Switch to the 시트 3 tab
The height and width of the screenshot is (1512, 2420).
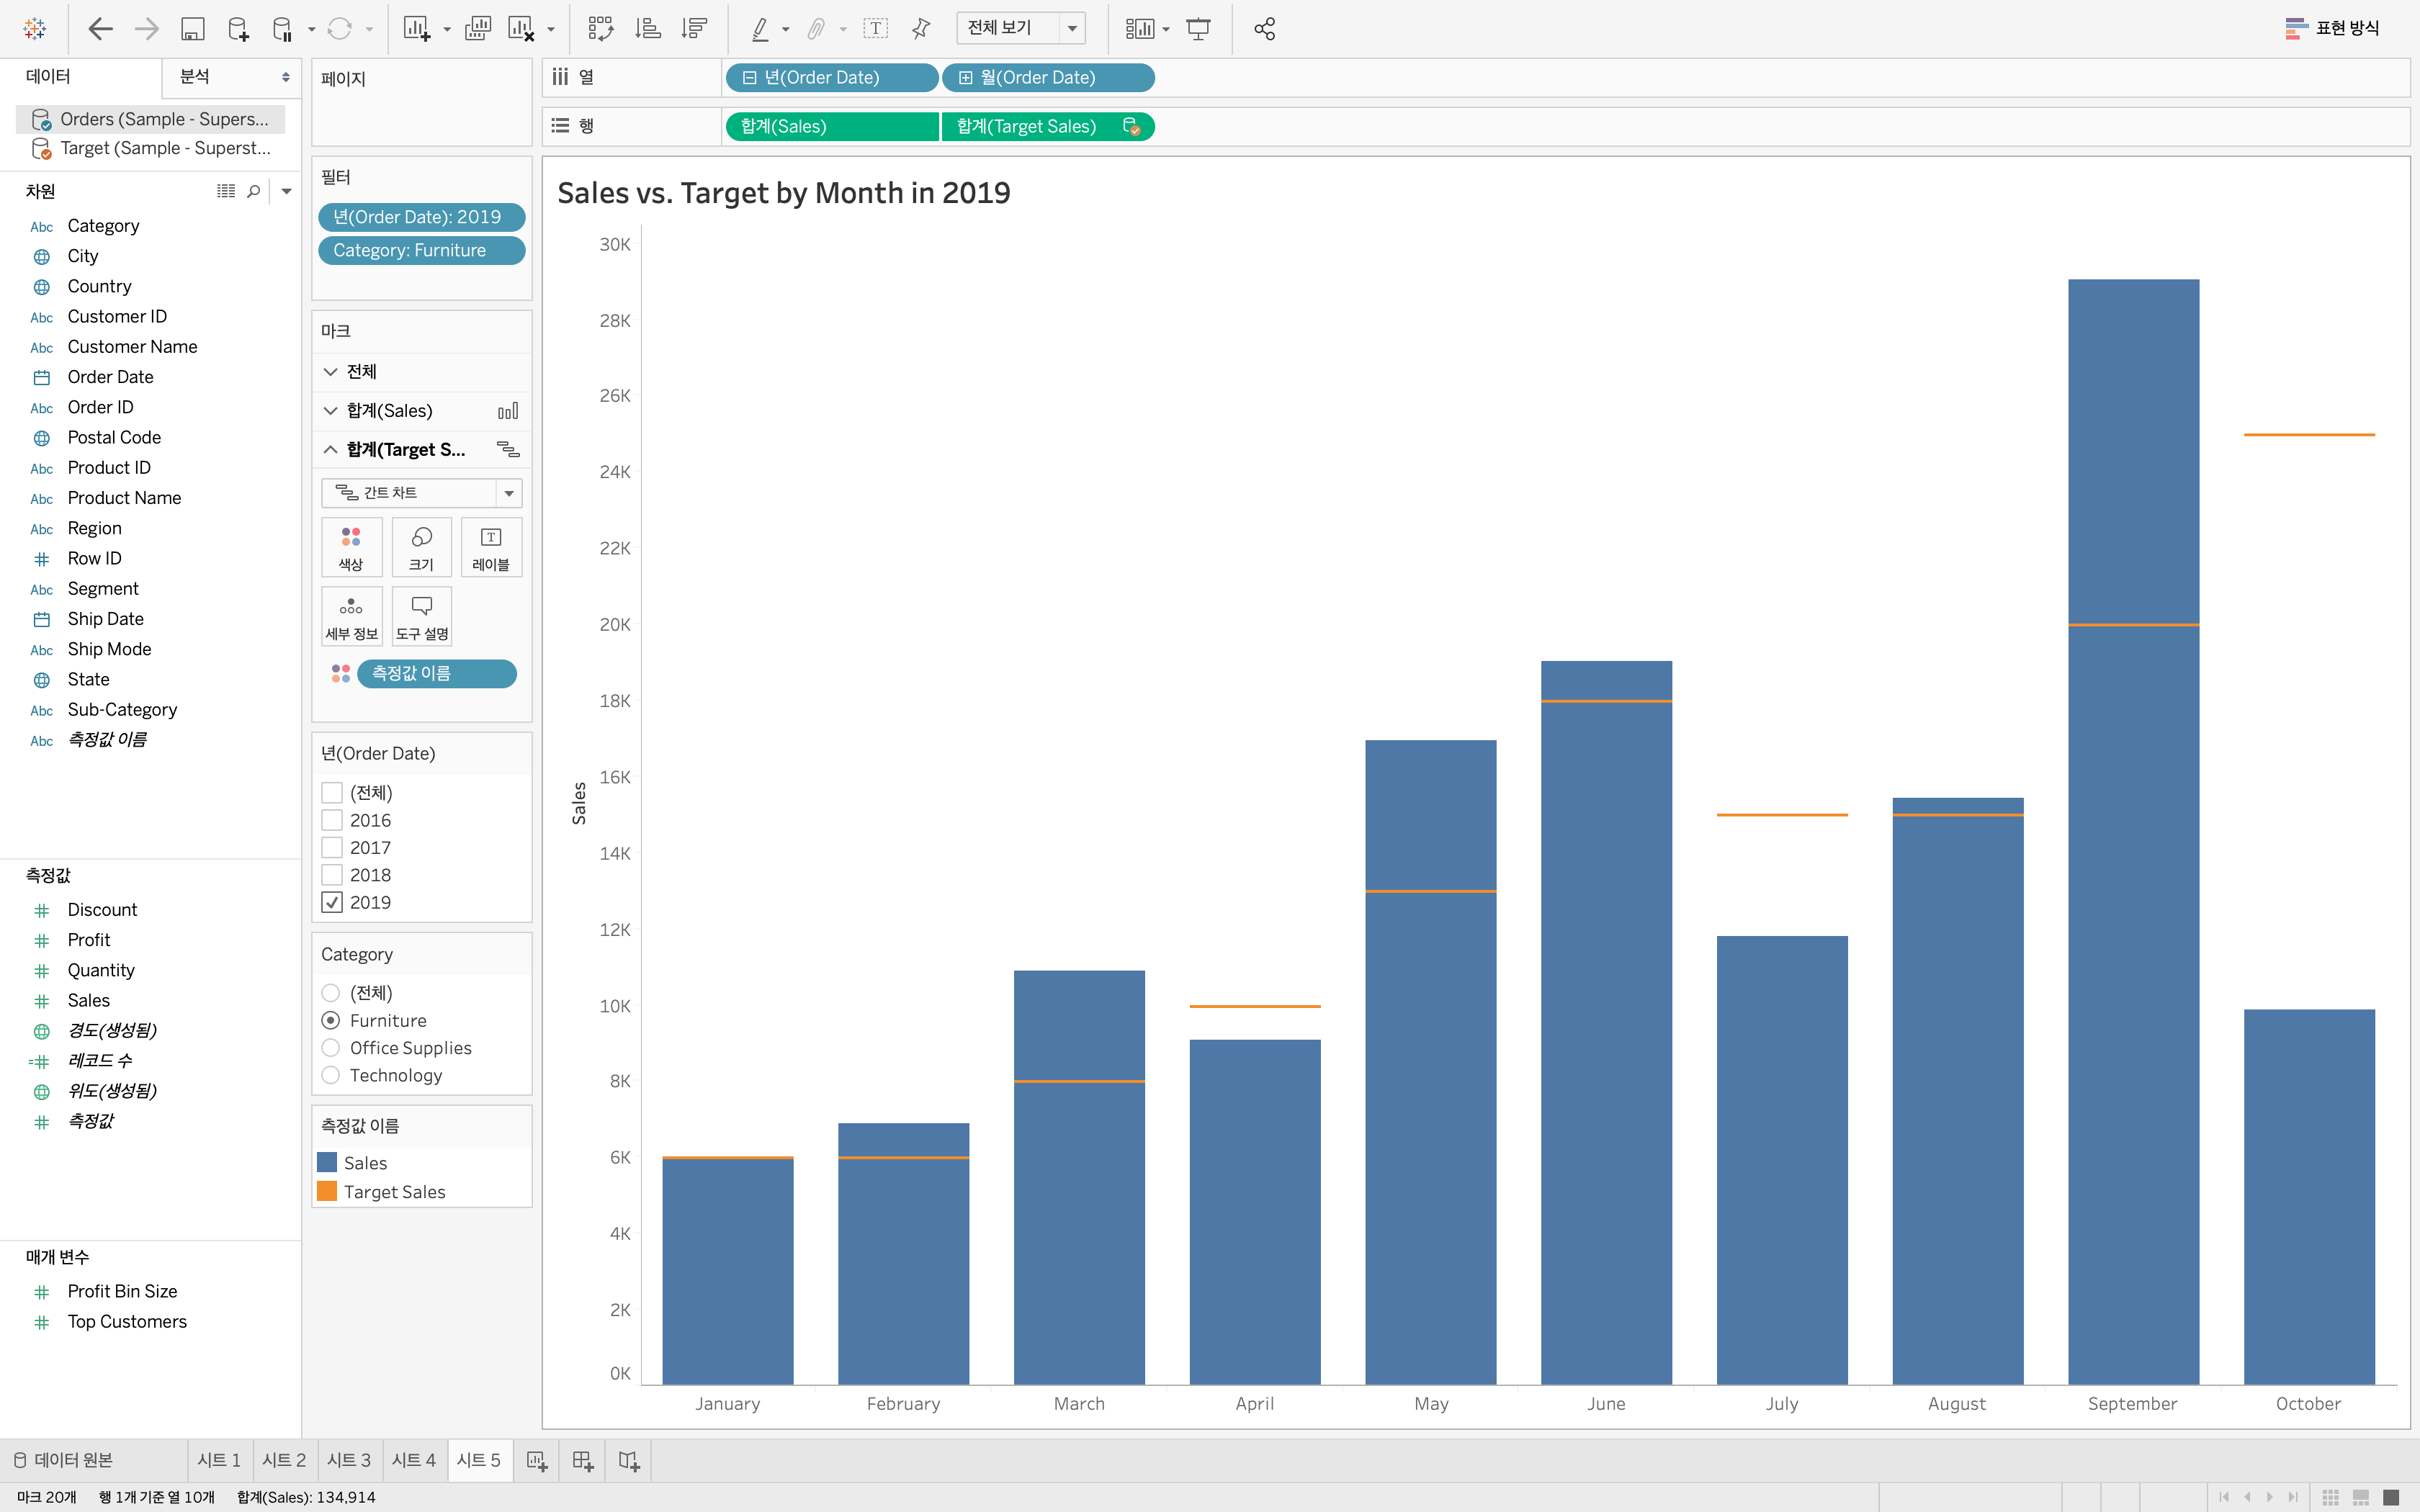349,1460
